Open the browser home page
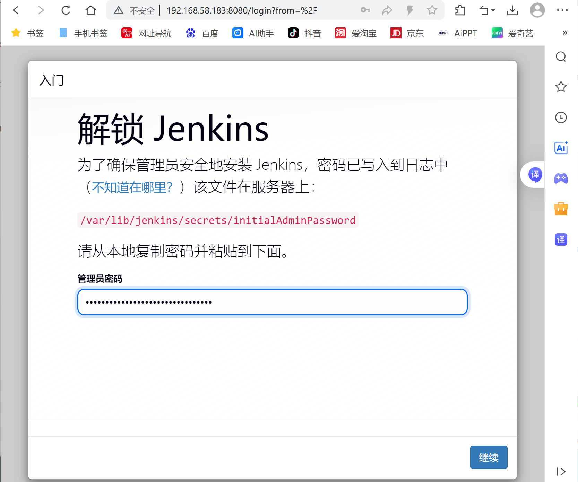The width and height of the screenshot is (578, 482). (91, 10)
